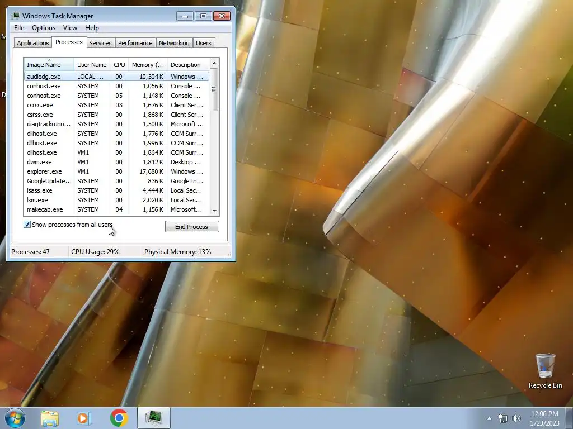Select conhost.exe using 1,148 K memory
Viewport: 573px width, 429px height.
coord(116,96)
